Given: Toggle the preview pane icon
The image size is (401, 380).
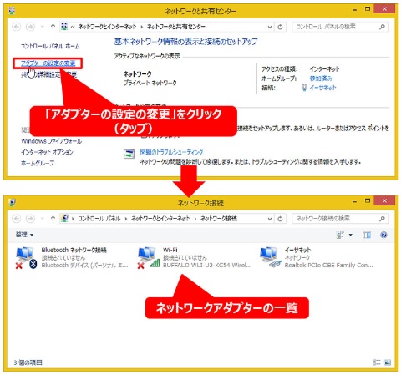Looking at the screenshot, I should 367,236.
